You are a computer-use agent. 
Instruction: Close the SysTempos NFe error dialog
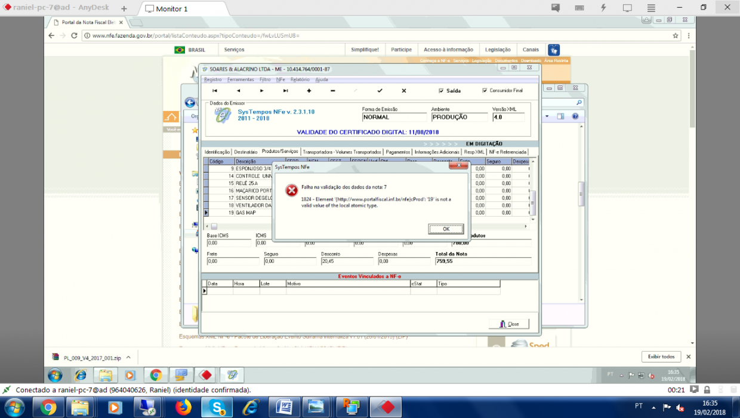[x=457, y=167]
